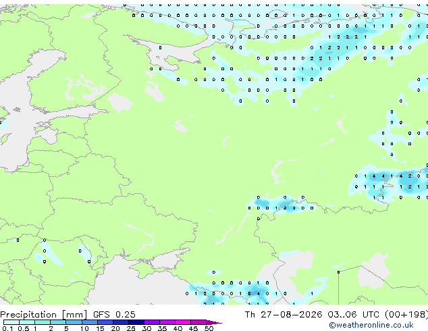428x331 pixels.
Task: Click legend scale label "15"
Action: point(100,328)
